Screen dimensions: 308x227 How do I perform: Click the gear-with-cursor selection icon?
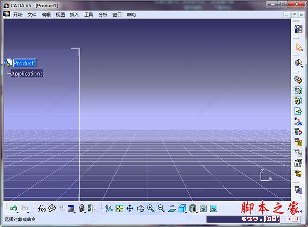[x=298, y=63]
